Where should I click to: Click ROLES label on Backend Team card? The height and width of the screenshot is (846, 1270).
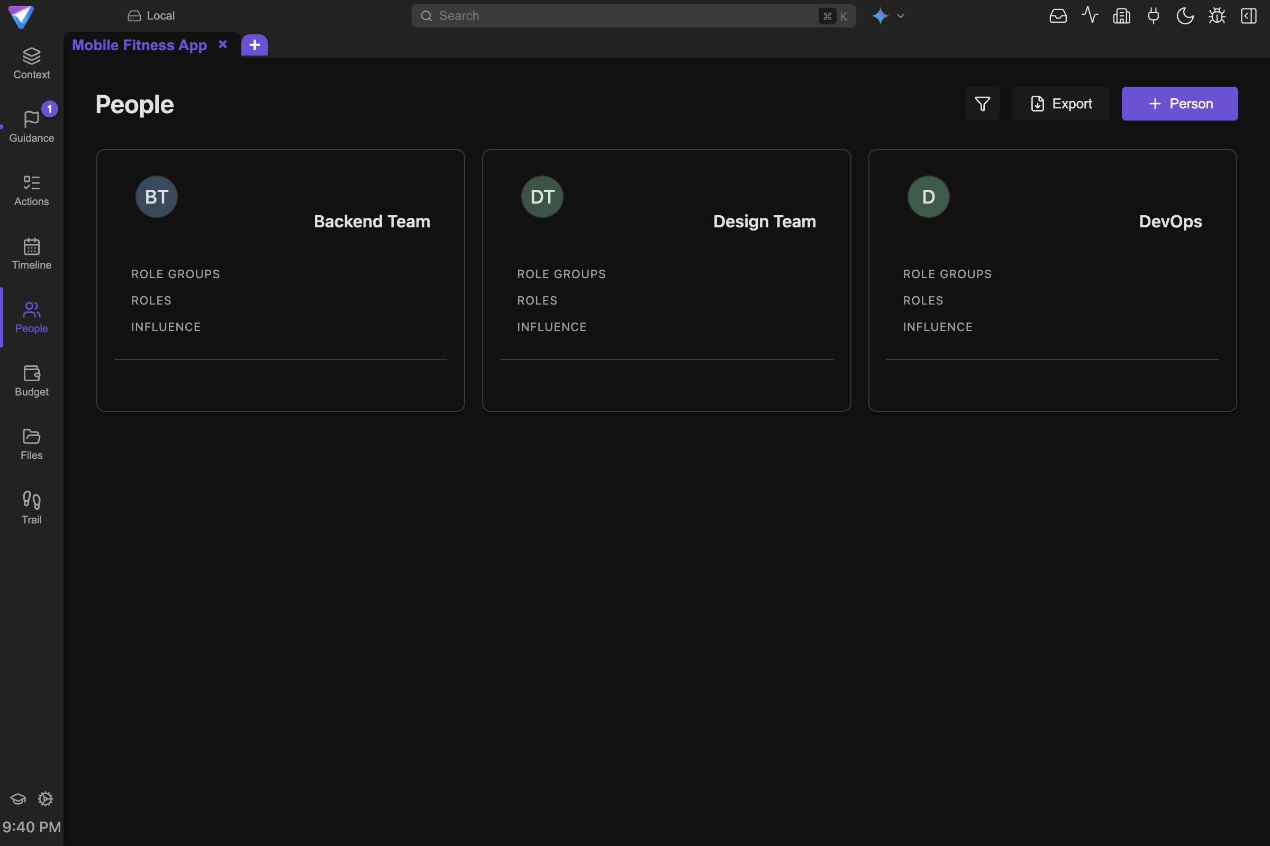click(x=151, y=300)
